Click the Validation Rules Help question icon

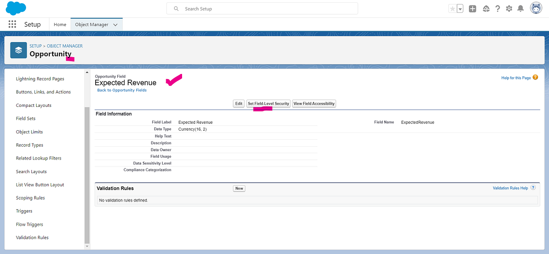[x=533, y=188]
